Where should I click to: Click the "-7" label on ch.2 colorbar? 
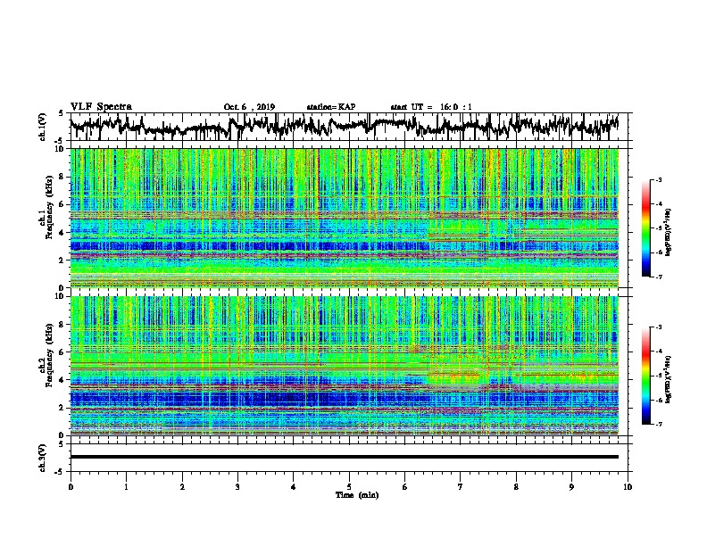click(x=658, y=424)
